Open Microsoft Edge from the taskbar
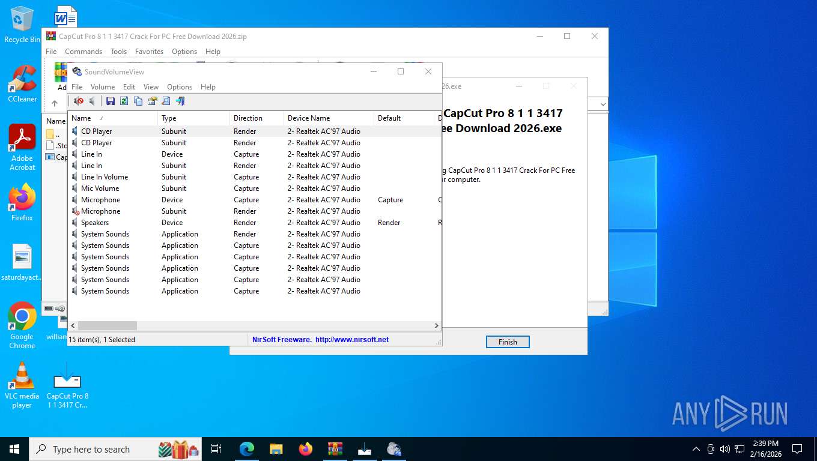 pyautogui.click(x=247, y=449)
